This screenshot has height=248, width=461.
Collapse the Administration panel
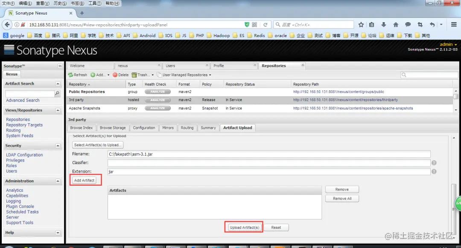pos(58,181)
